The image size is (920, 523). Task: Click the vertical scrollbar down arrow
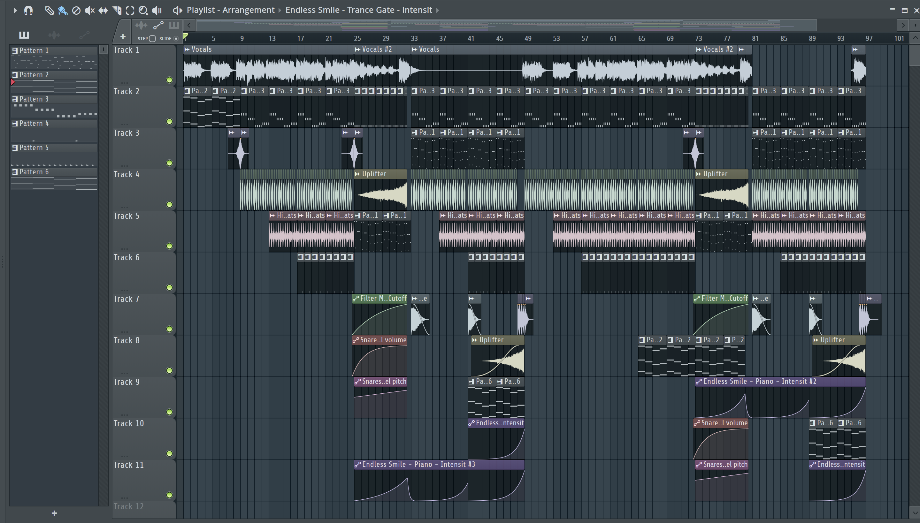(x=915, y=512)
